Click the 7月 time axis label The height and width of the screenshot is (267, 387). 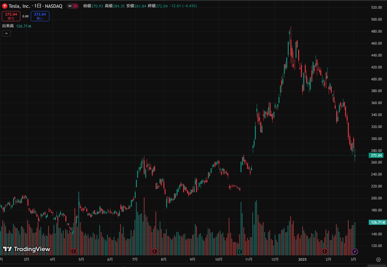pyautogui.click(x=135, y=259)
